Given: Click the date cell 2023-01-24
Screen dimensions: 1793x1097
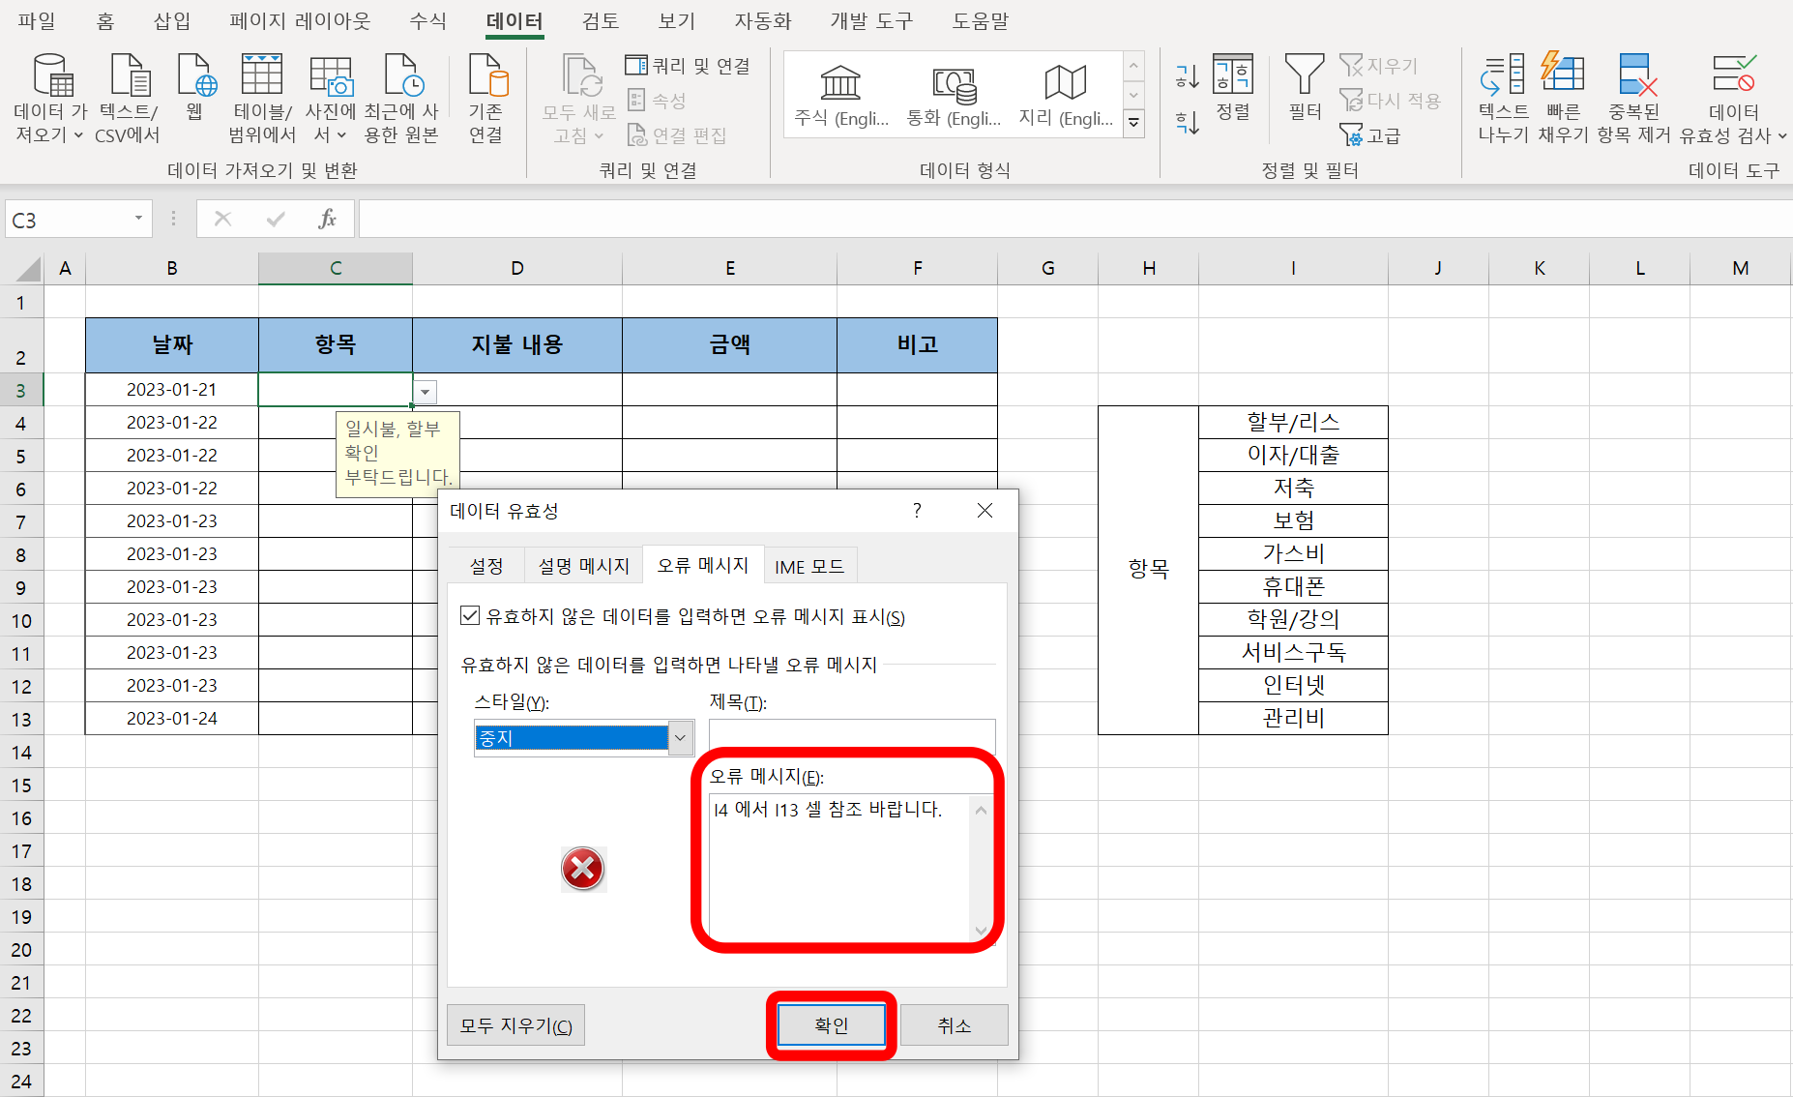Looking at the screenshot, I should pos(172,719).
